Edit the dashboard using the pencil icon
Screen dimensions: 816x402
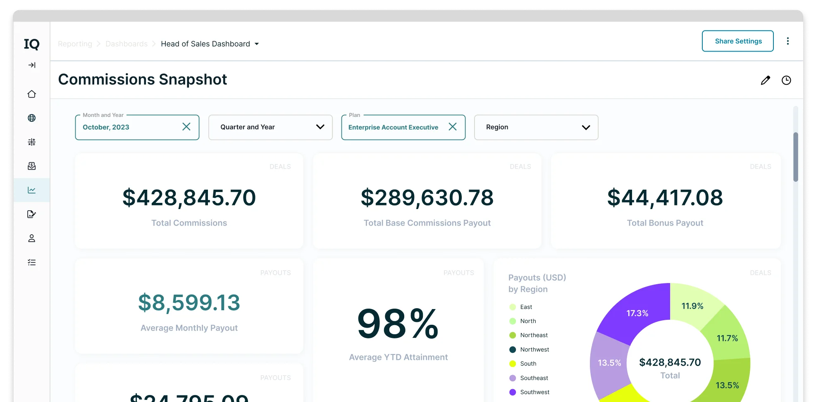[766, 80]
